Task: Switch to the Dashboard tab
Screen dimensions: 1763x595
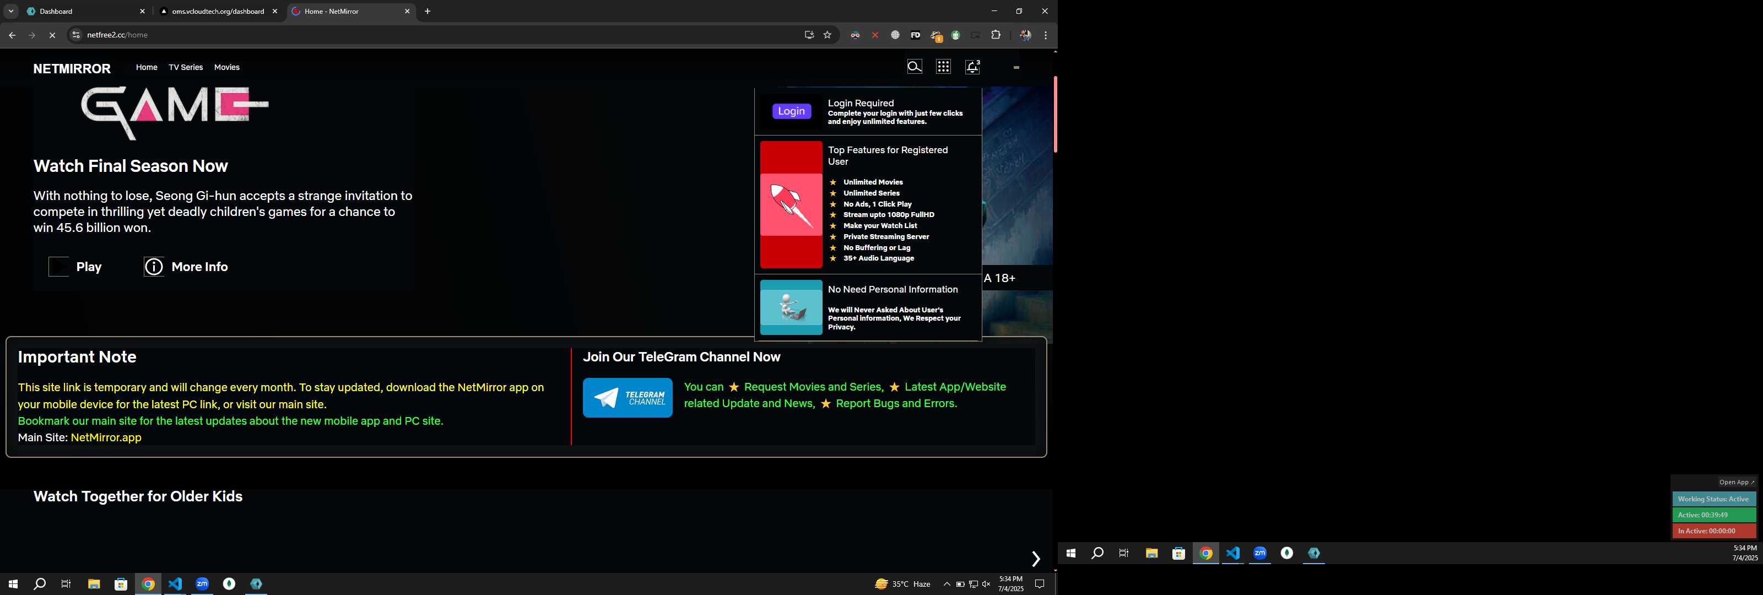Action: (85, 12)
